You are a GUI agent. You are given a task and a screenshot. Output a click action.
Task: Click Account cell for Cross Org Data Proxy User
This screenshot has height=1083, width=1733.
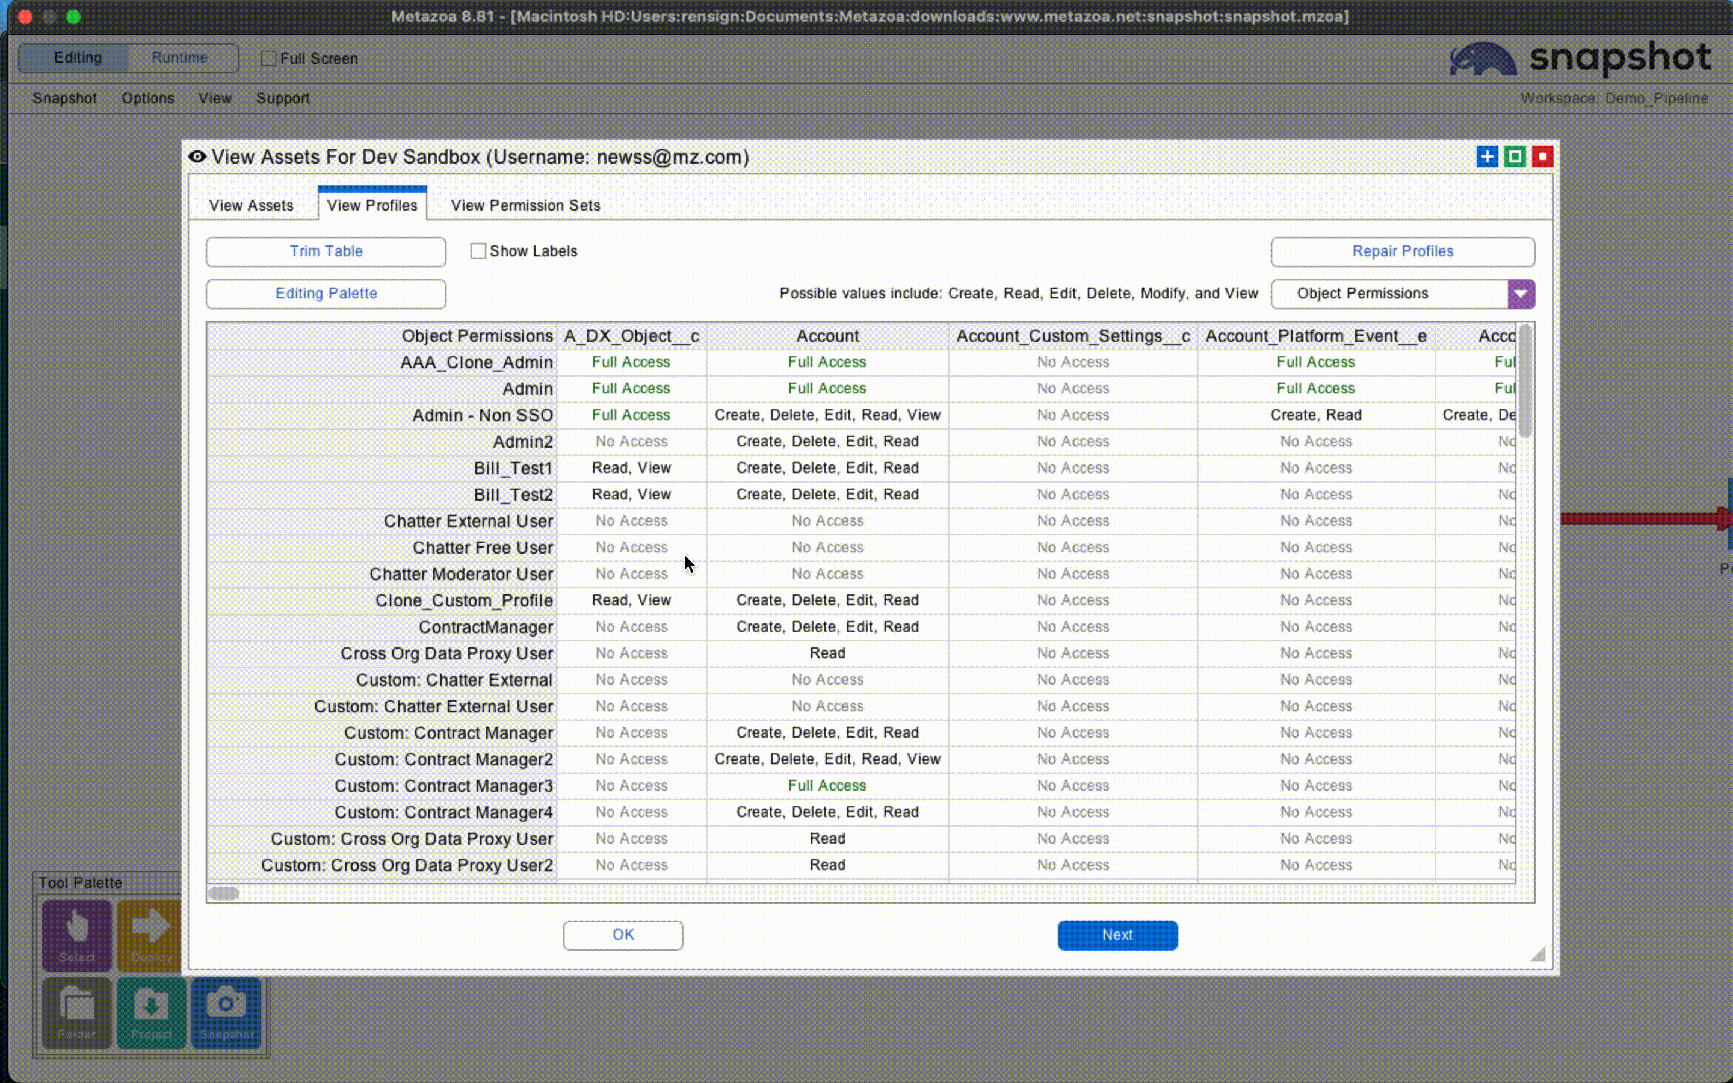click(x=827, y=653)
